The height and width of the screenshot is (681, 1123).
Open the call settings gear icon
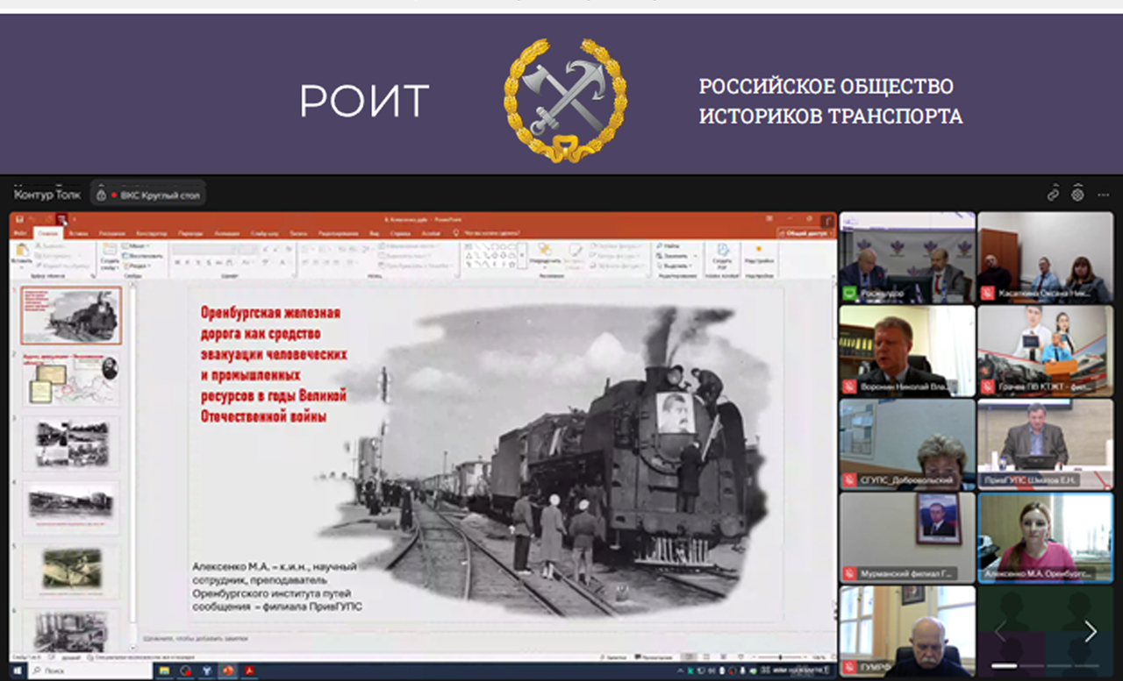(1078, 194)
